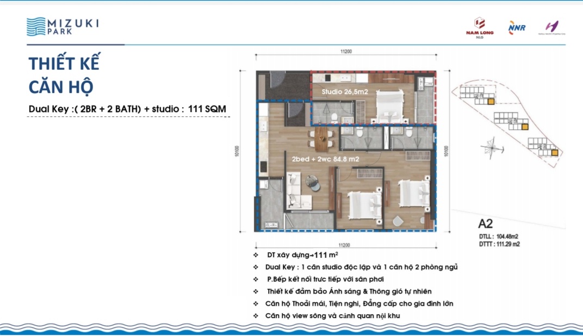The width and height of the screenshot is (583, 336).
Task: Click the Dual Key 111 SQM subtitle
Action: [x=127, y=109]
